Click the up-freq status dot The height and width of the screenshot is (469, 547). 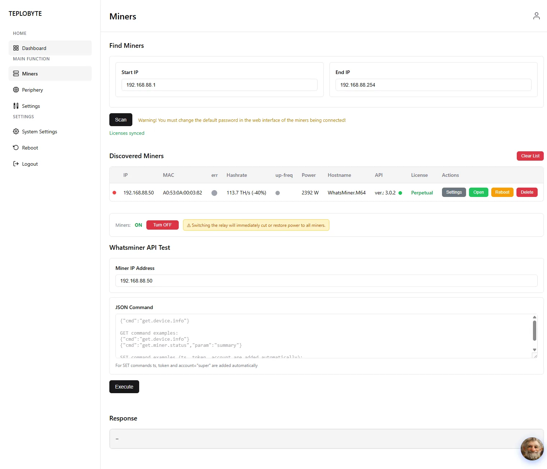click(x=278, y=193)
